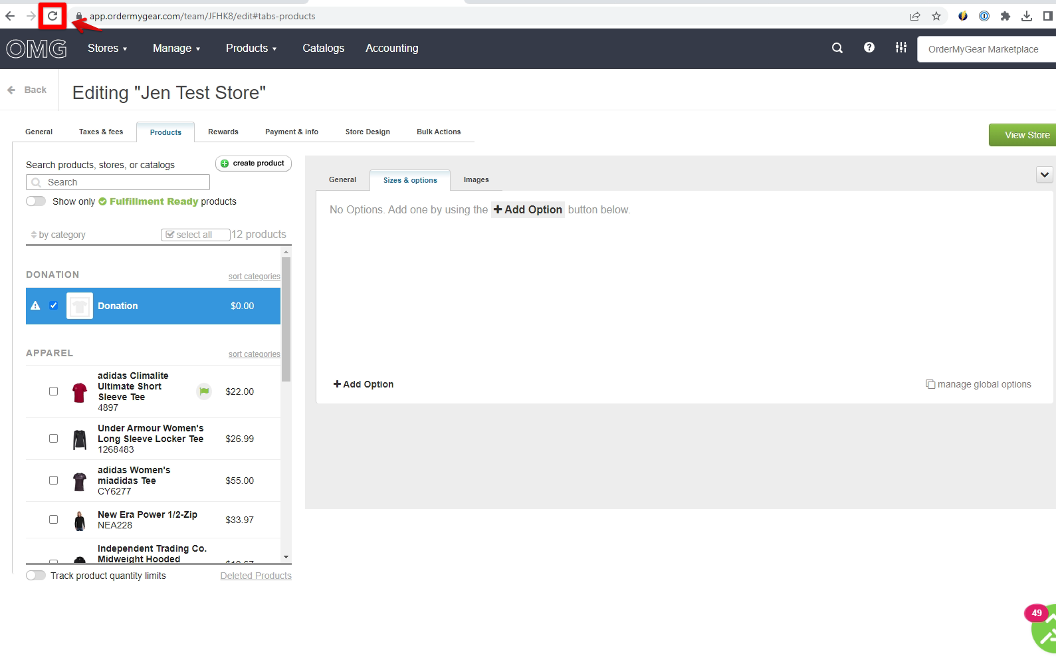Open Catalogs in the navbar
The height and width of the screenshot is (666, 1056).
pos(324,48)
